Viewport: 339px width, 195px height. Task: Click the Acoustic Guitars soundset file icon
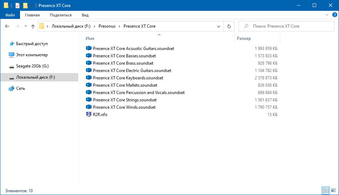[89, 48]
